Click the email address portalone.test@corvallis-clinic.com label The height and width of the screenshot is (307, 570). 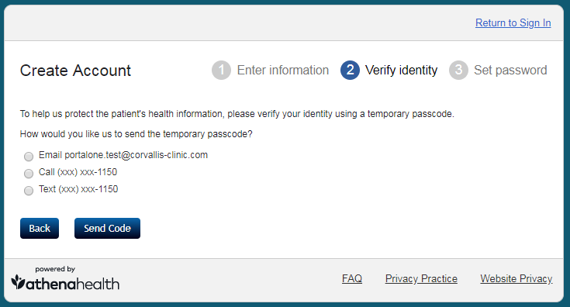tap(136, 155)
